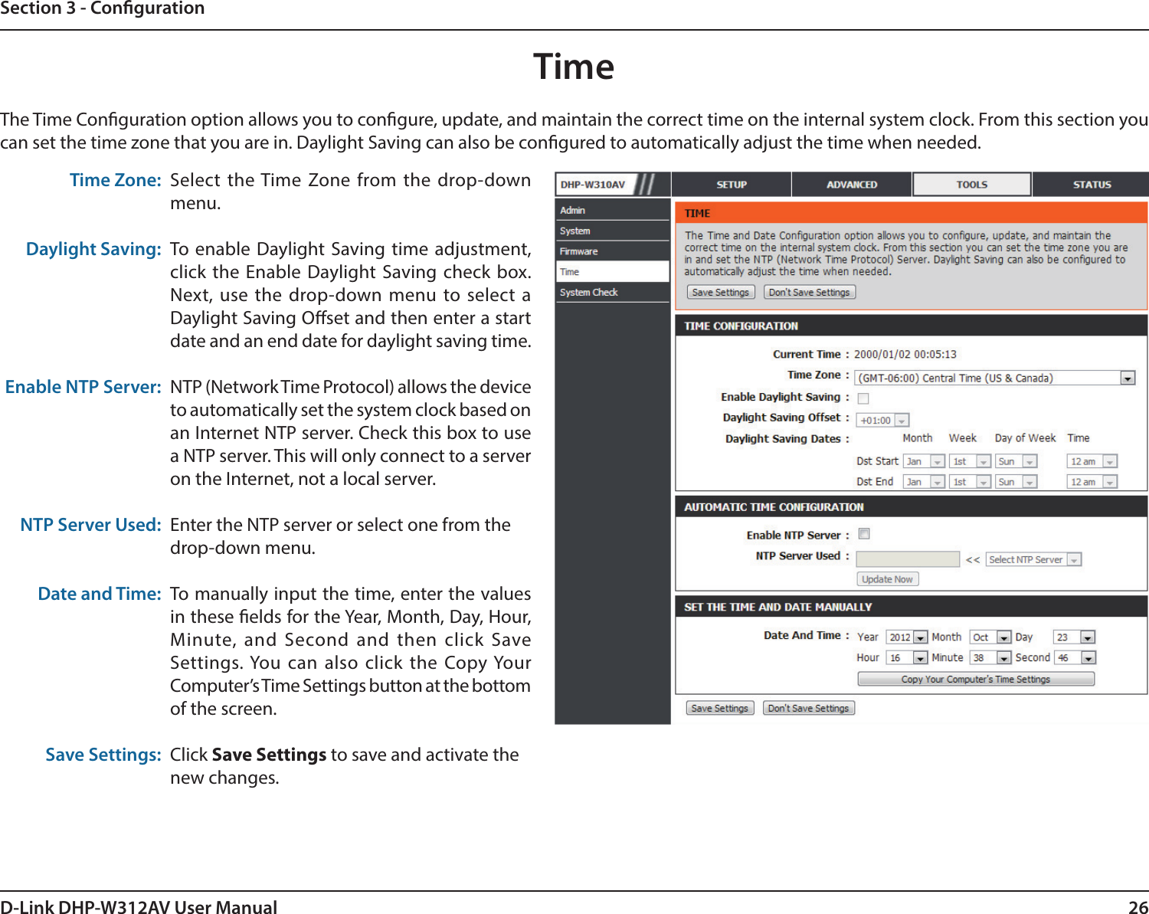
Task: Open the Dst Start week dropdown
Action: [x=969, y=461]
